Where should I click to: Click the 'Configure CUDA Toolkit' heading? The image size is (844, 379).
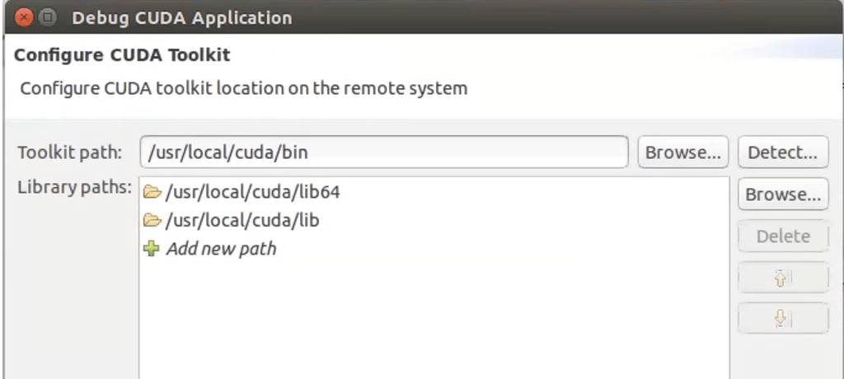pyautogui.click(x=122, y=56)
